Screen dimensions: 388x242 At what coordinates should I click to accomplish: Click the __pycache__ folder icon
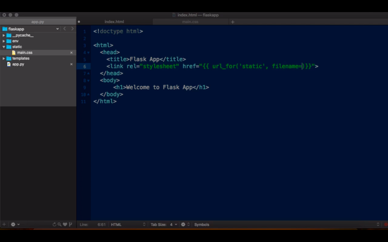[9, 35]
